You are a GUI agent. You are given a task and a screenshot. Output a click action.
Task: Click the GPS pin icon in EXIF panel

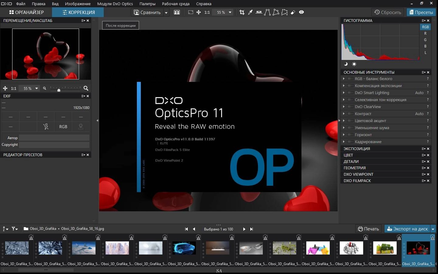81,126
